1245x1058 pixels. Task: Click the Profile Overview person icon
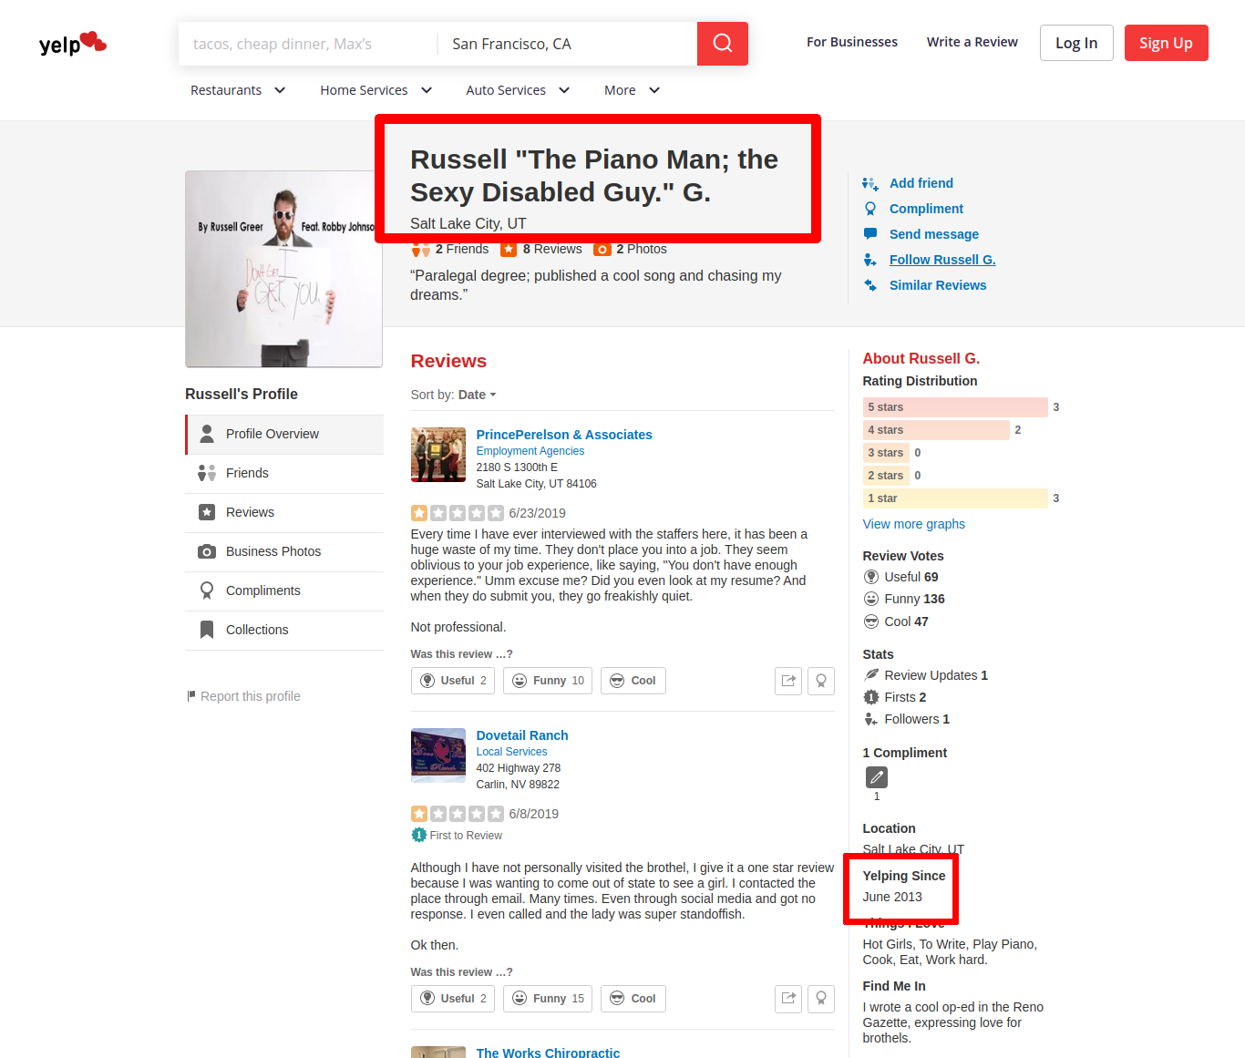(x=207, y=434)
